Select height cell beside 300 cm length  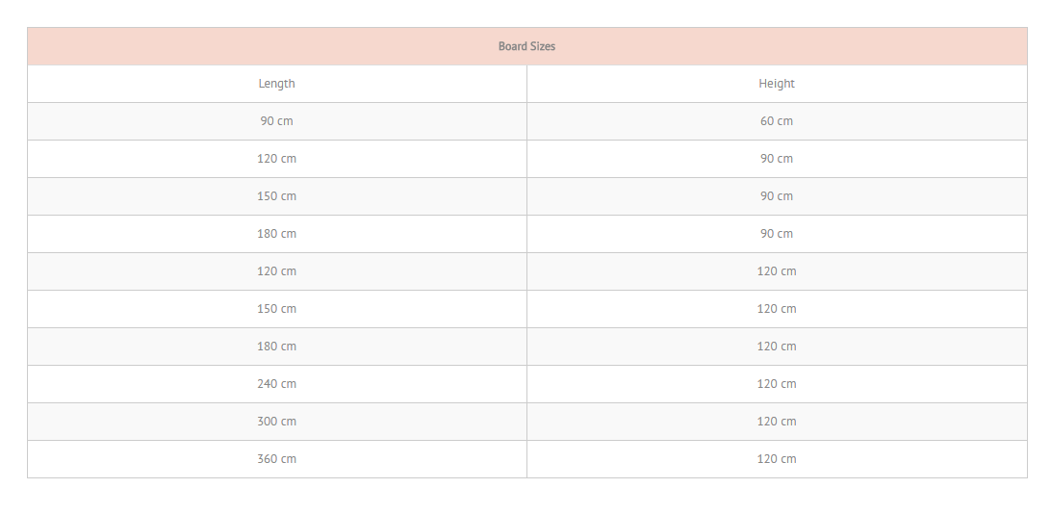[x=777, y=422]
